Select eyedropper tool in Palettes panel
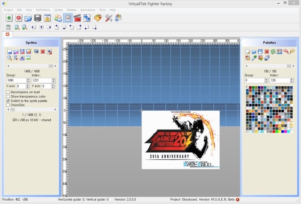This screenshot has width=301, height=204. click(x=254, y=58)
